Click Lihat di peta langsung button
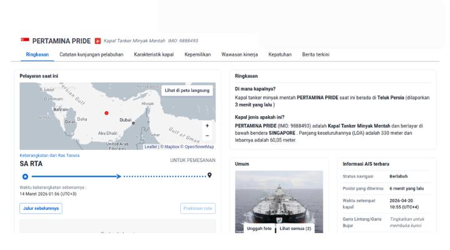Screen dimensions: 450x250 [x=187, y=91]
